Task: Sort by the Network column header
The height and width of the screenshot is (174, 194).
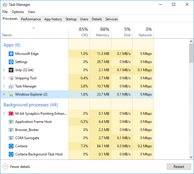Action: pyautogui.click(x=143, y=32)
